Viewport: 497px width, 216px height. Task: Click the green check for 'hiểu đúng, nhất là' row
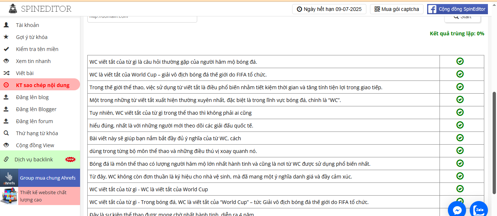pos(460,125)
